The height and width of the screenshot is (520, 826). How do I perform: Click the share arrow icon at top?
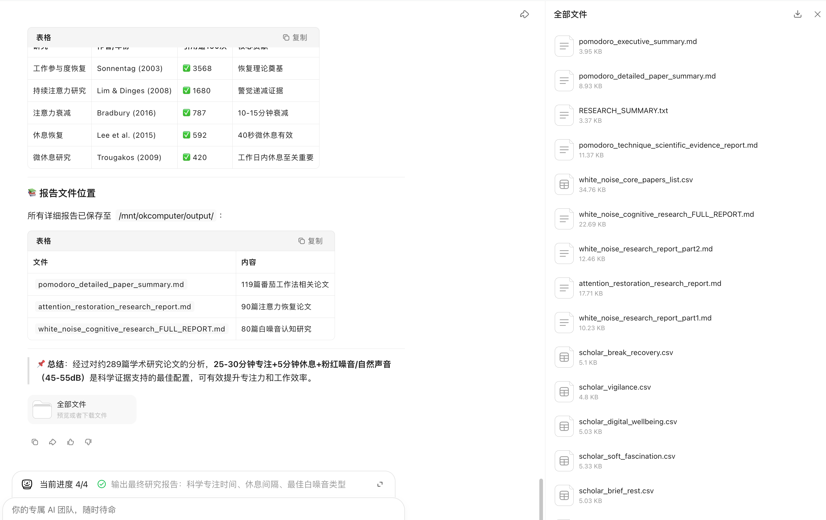coord(524,14)
